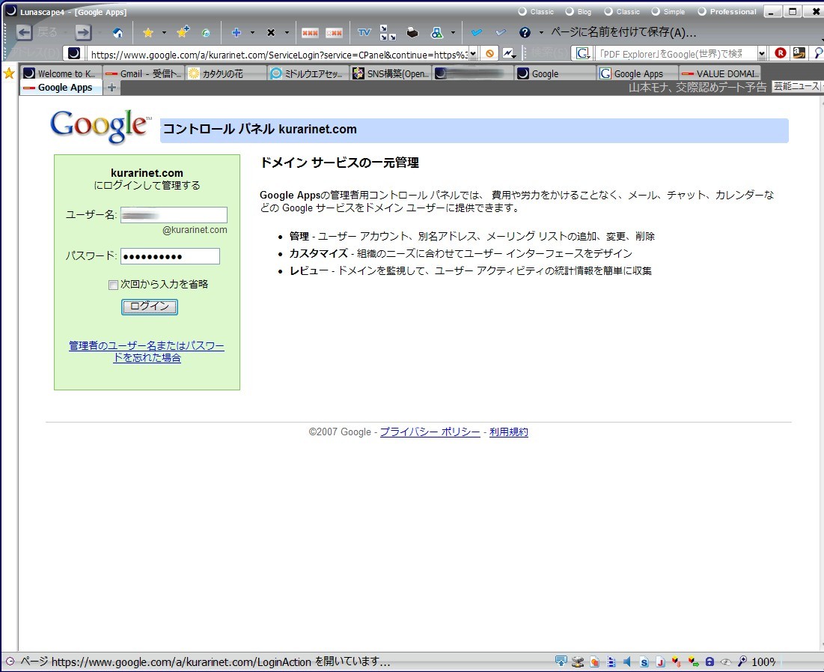
Task: Select the Simple skin radio button
Action: [x=656, y=11]
